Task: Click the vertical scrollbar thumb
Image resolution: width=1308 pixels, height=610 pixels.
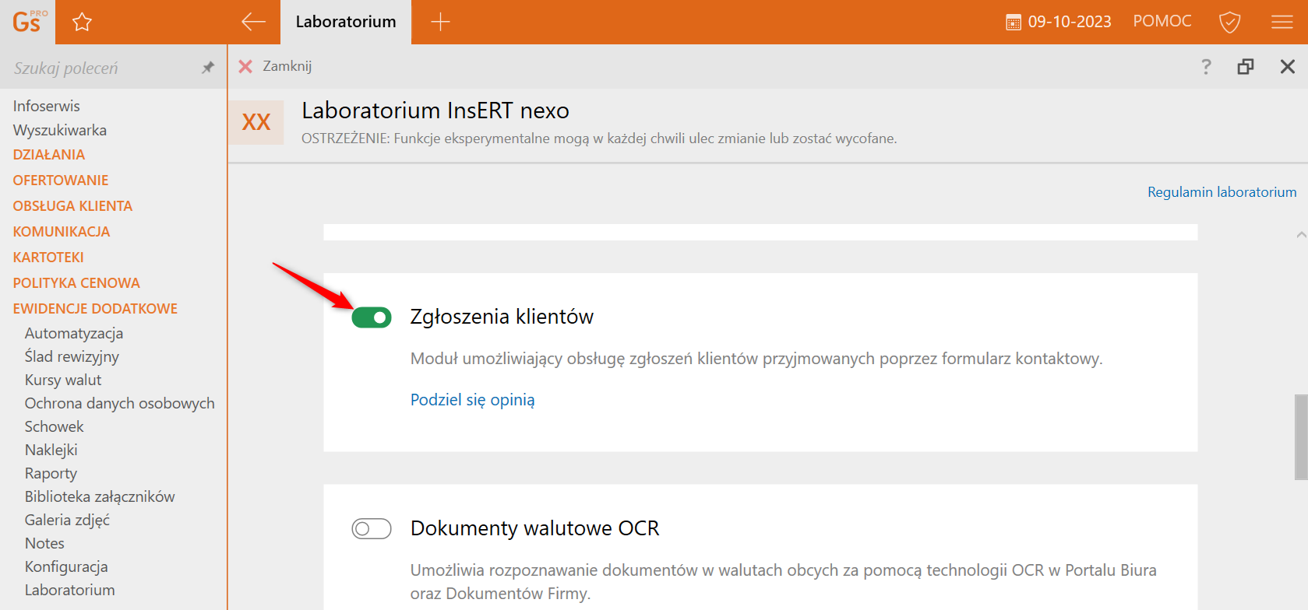Action: click(x=1301, y=437)
